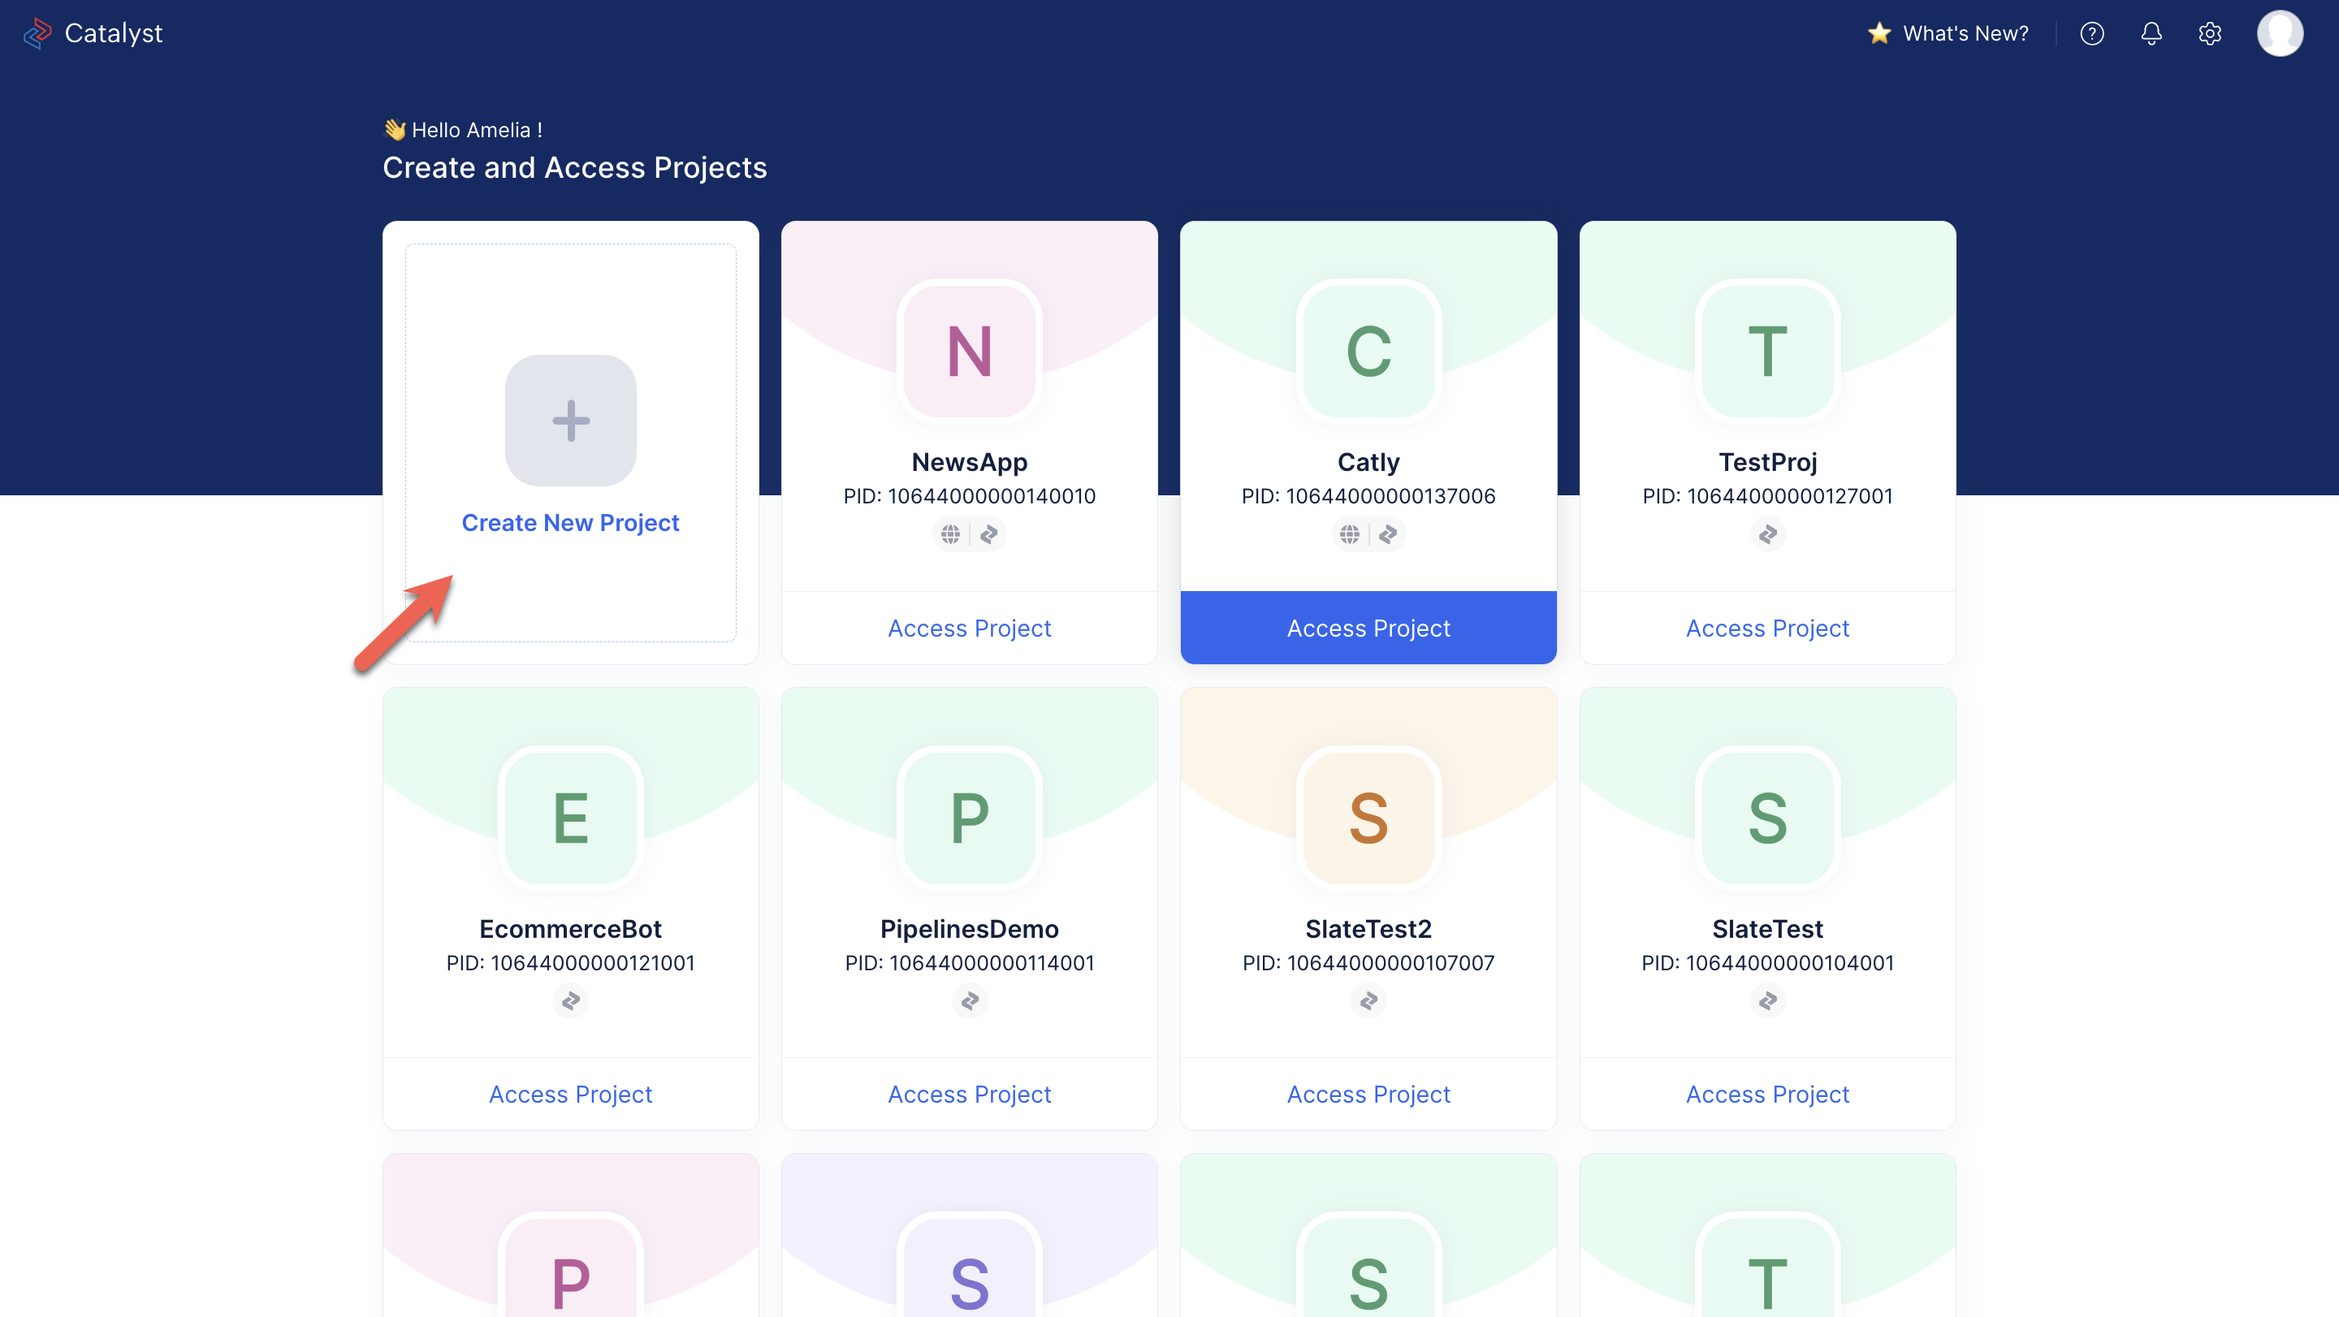
Task: Click PID 10644000000114001 text
Action: coord(970,963)
